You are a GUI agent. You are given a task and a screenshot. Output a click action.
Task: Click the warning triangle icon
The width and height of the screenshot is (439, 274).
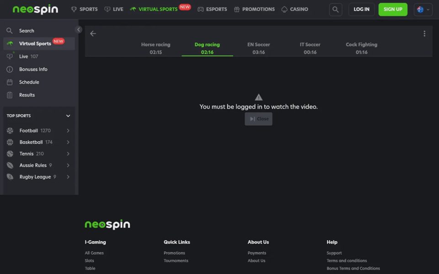tap(259, 97)
